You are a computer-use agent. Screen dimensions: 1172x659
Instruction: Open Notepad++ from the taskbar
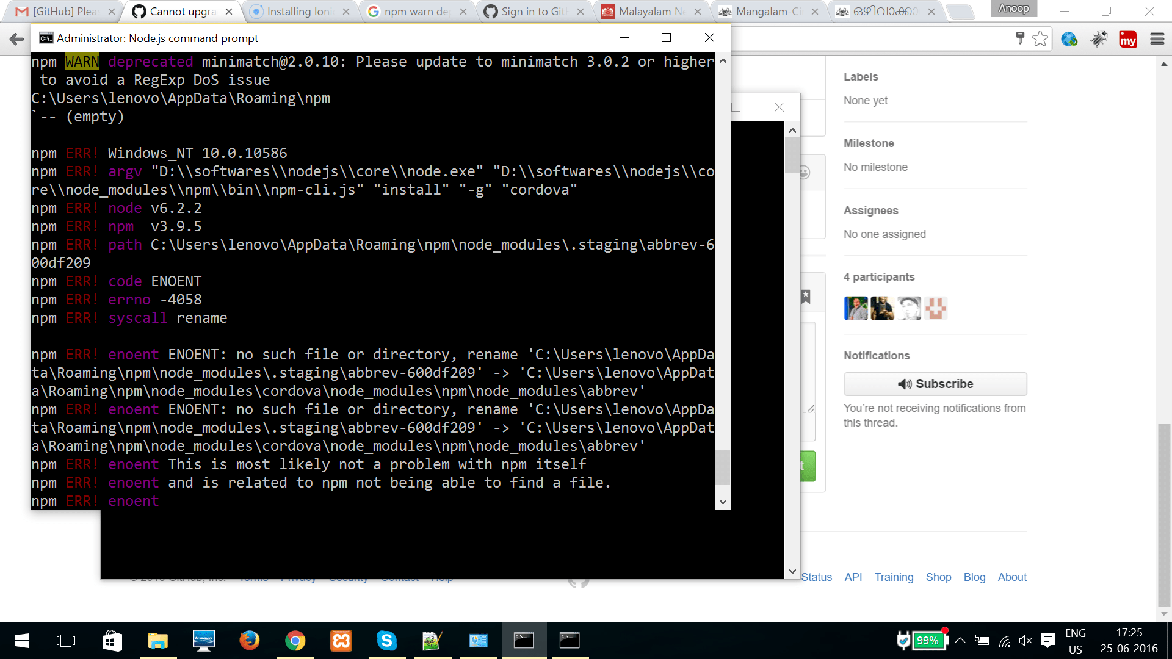pos(433,641)
